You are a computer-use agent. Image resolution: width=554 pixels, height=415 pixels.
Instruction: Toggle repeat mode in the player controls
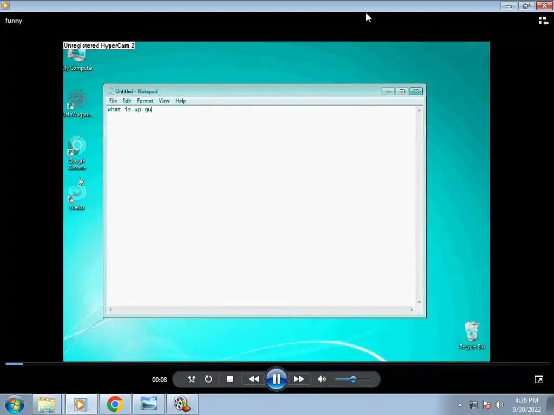click(208, 379)
